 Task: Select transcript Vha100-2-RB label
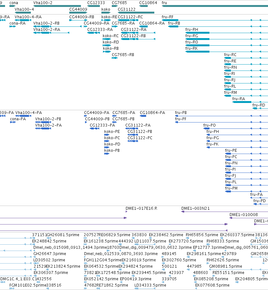[46, 23]
